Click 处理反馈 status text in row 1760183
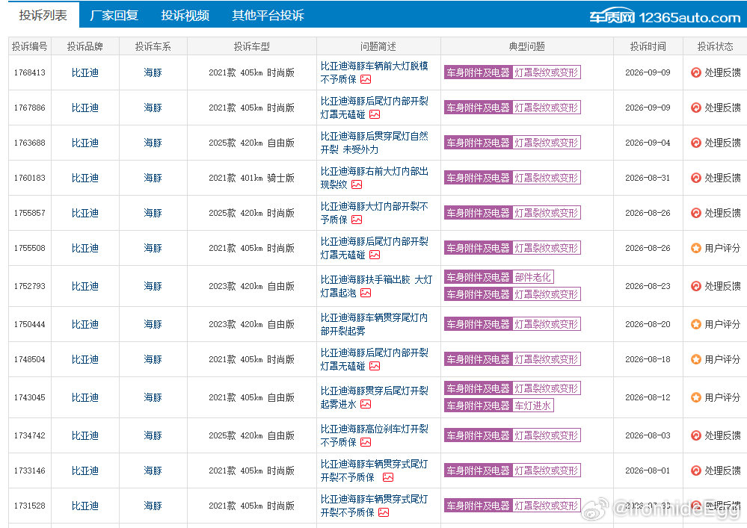The height and width of the screenshot is (528, 747). click(x=723, y=178)
